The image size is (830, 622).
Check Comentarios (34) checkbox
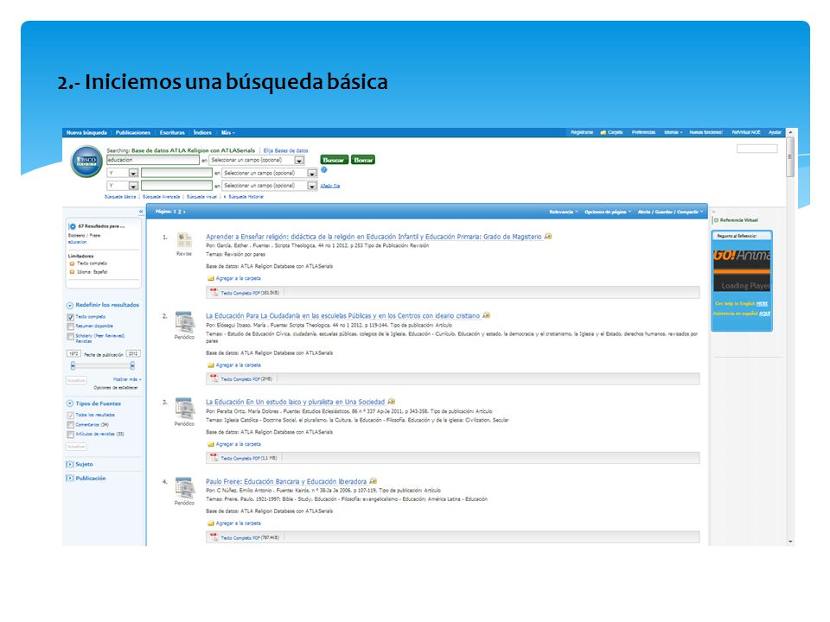coord(70,425)
